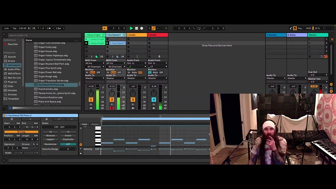Toggle the Punch-In switch icon
Image resolution: width=336 pixels, height=189 pixels.
coord(194,28)
